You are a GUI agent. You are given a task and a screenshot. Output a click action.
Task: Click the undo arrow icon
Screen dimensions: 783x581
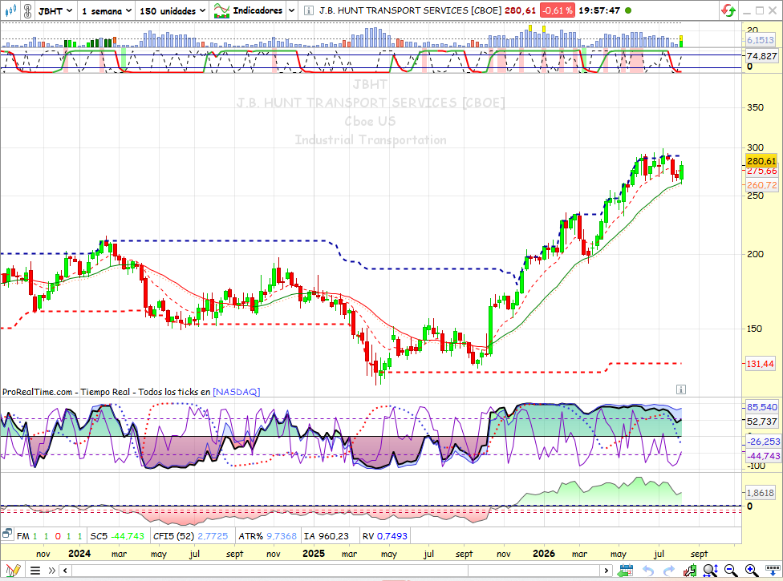pos(647,570)
